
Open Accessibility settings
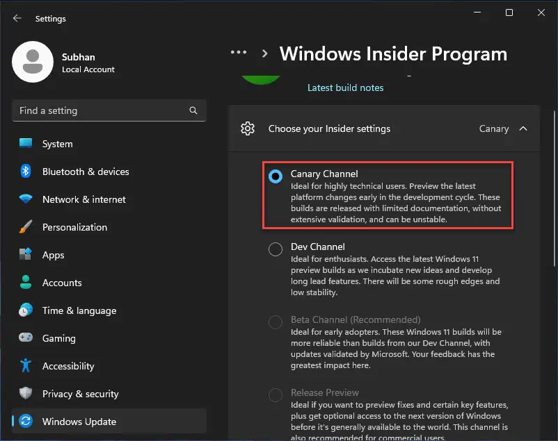click(109, 365)
